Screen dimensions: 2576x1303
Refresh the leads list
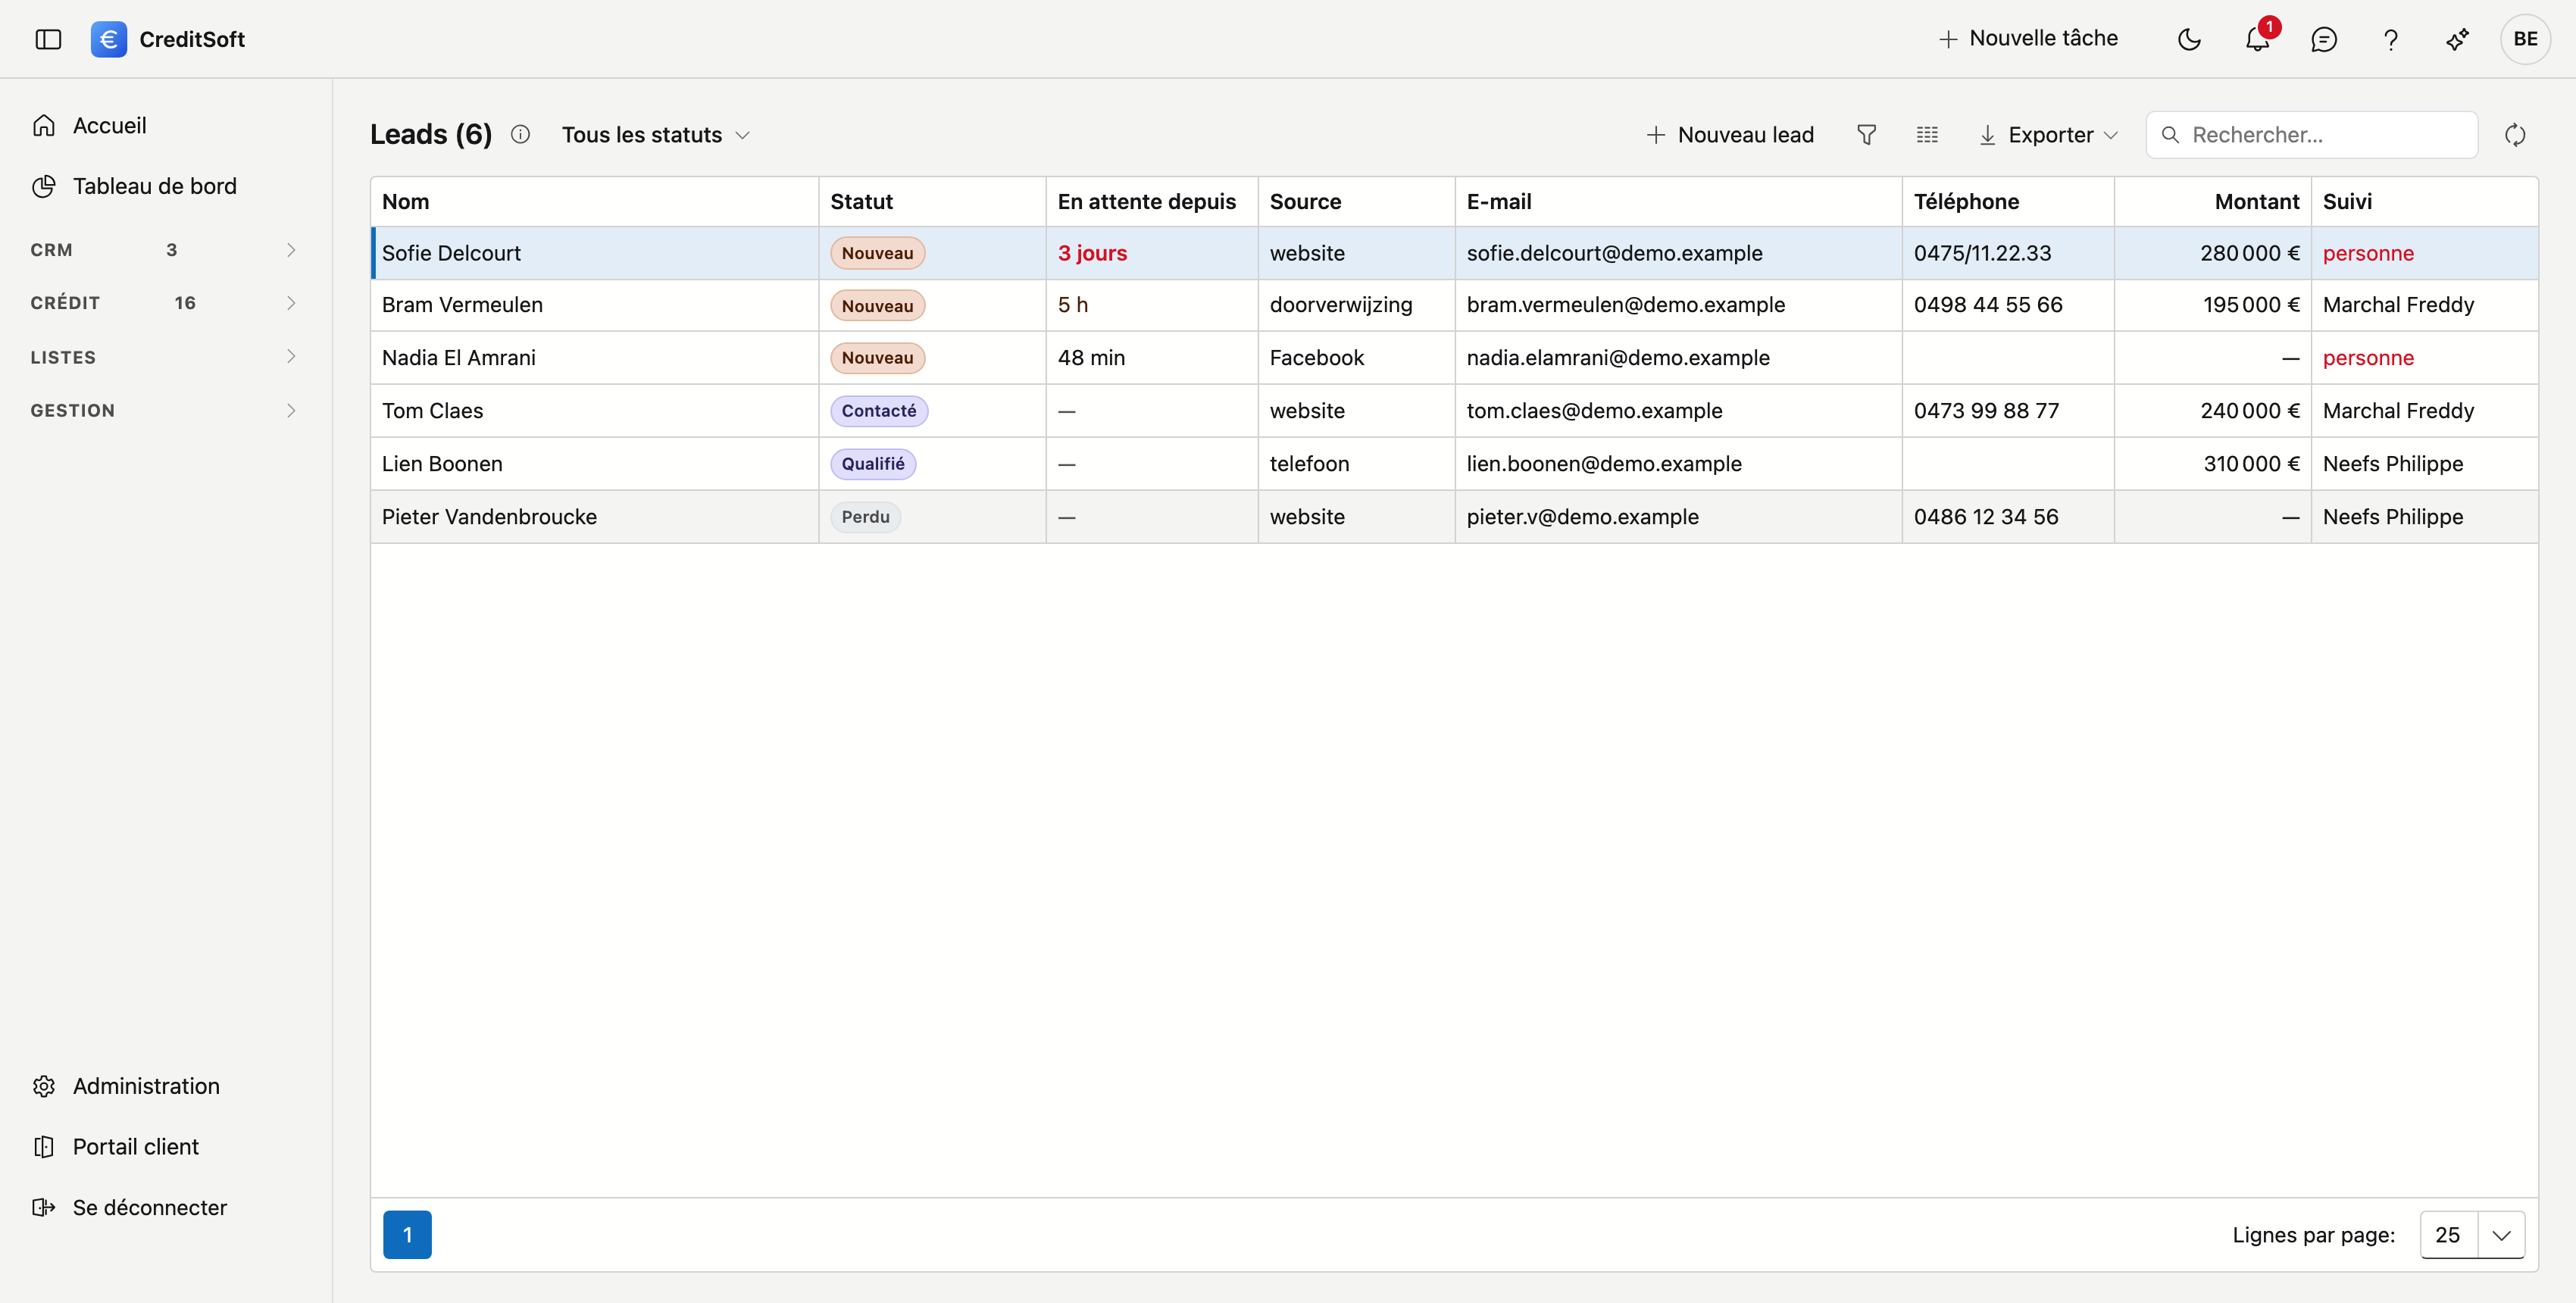(x=2515, y=134)
